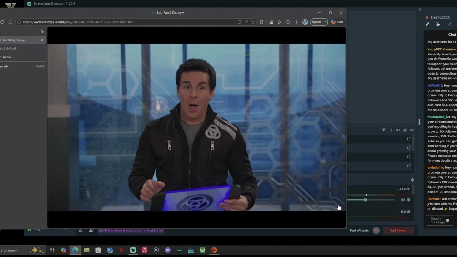Click the NEW Marathon & Black Ops 7 Highlighter link

point(131,230)
